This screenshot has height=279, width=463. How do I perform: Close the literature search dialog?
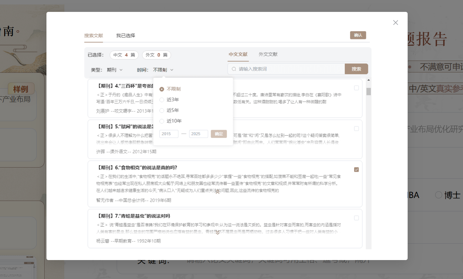(x=395, y=23)
